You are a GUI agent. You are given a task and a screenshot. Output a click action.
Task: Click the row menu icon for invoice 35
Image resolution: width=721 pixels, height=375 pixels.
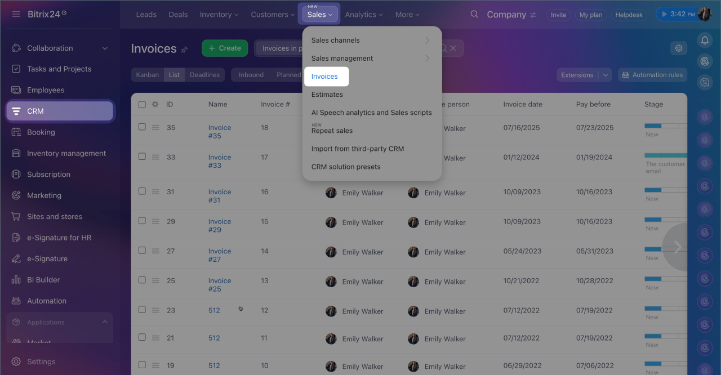(x=155, y=127)
